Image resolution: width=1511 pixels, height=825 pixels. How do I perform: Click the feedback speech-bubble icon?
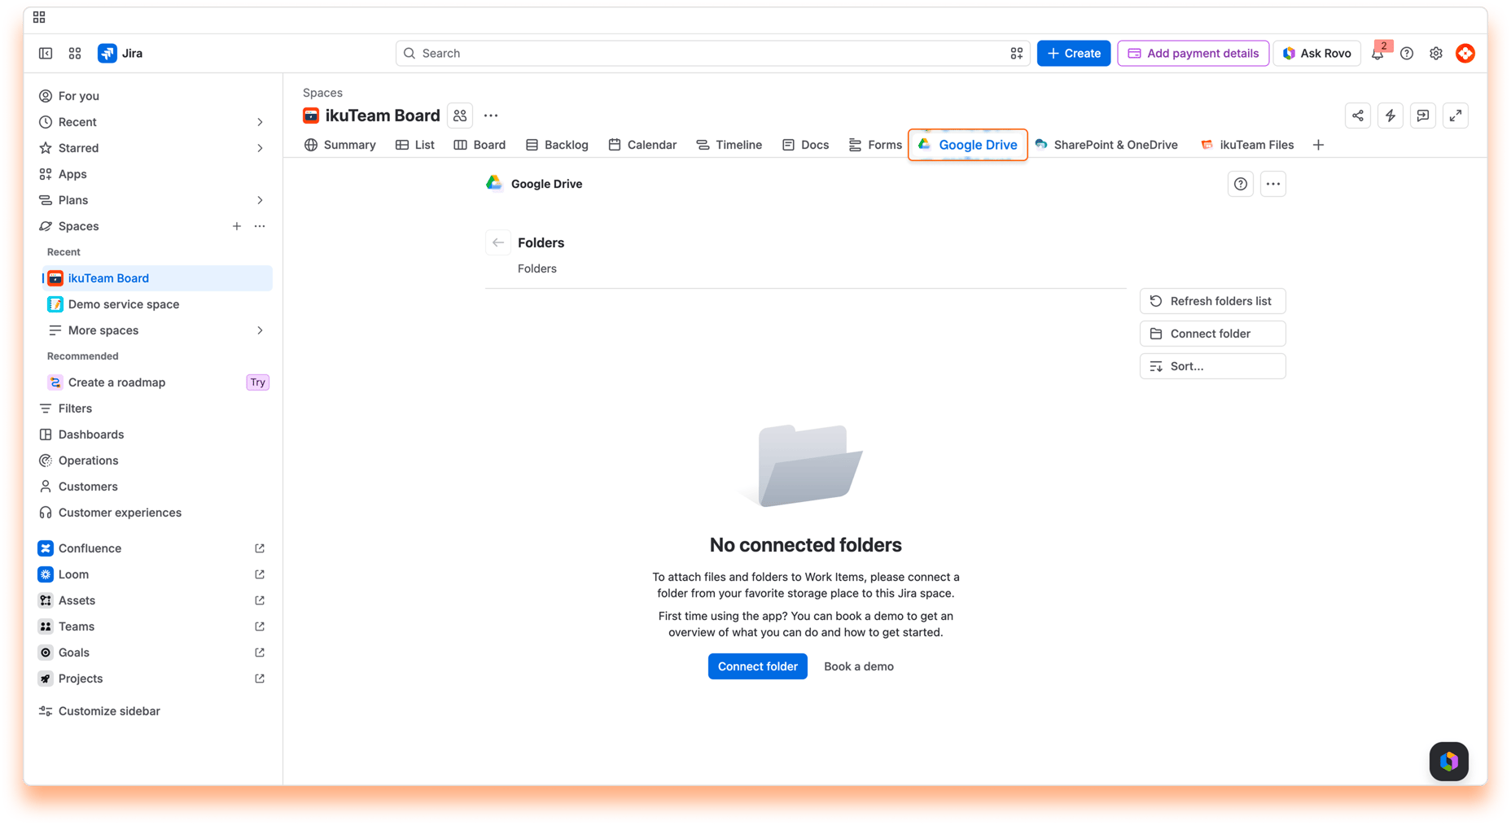pos(1423,116)
